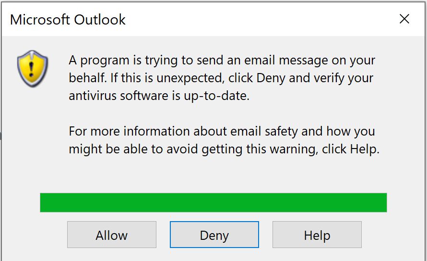
Task: Allow the program to send email
Action: 112,235
